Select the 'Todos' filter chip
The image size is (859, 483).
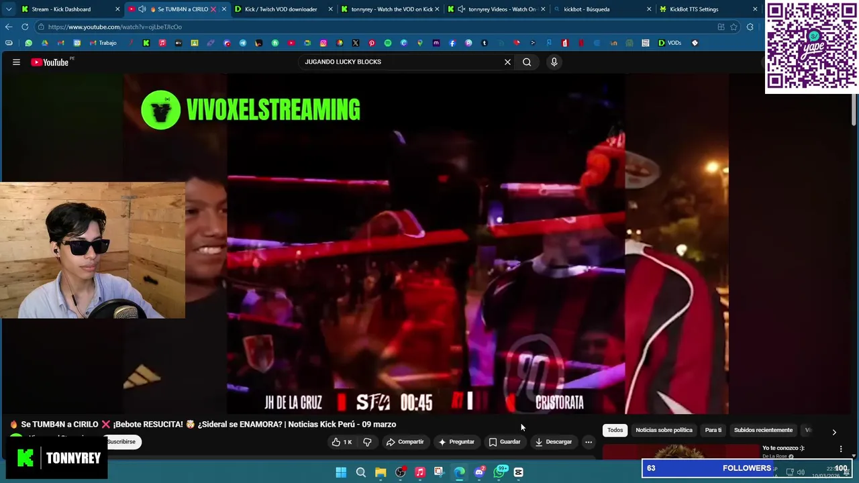click(x=615, y=430)
